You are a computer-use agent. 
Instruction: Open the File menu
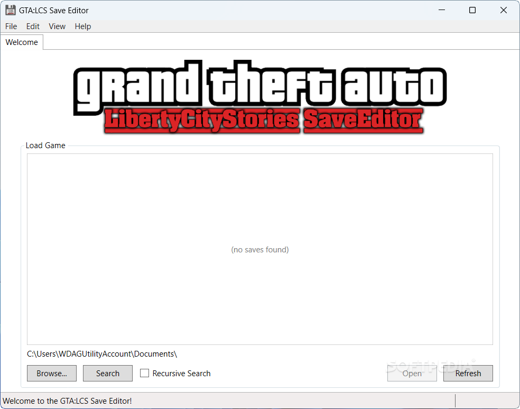point(11,26)
